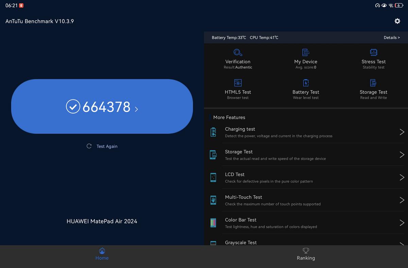Click charging process description text
Image resolution: width=408 pixels, height=268 pixels.
click(279, 136)
